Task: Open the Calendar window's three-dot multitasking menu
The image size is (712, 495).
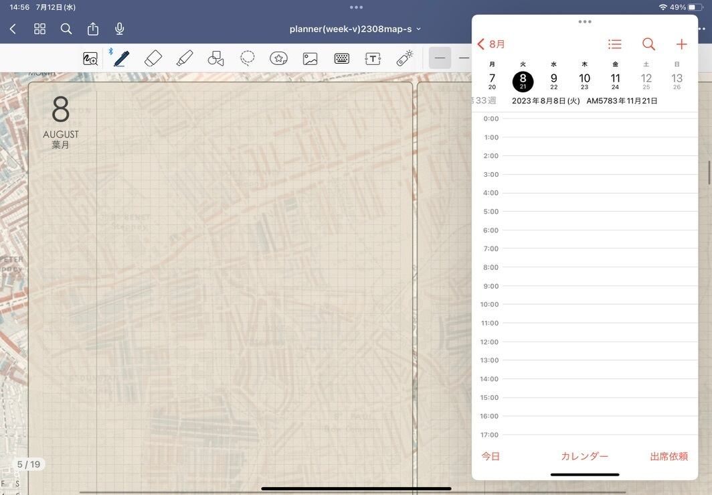Action: 585,21
